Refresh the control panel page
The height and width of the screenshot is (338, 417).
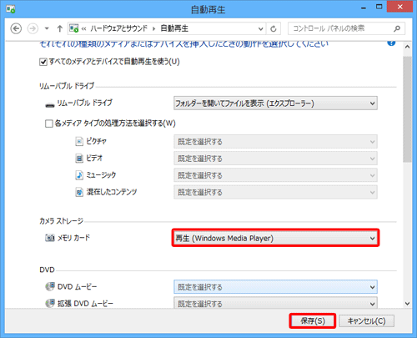(274, 28)
